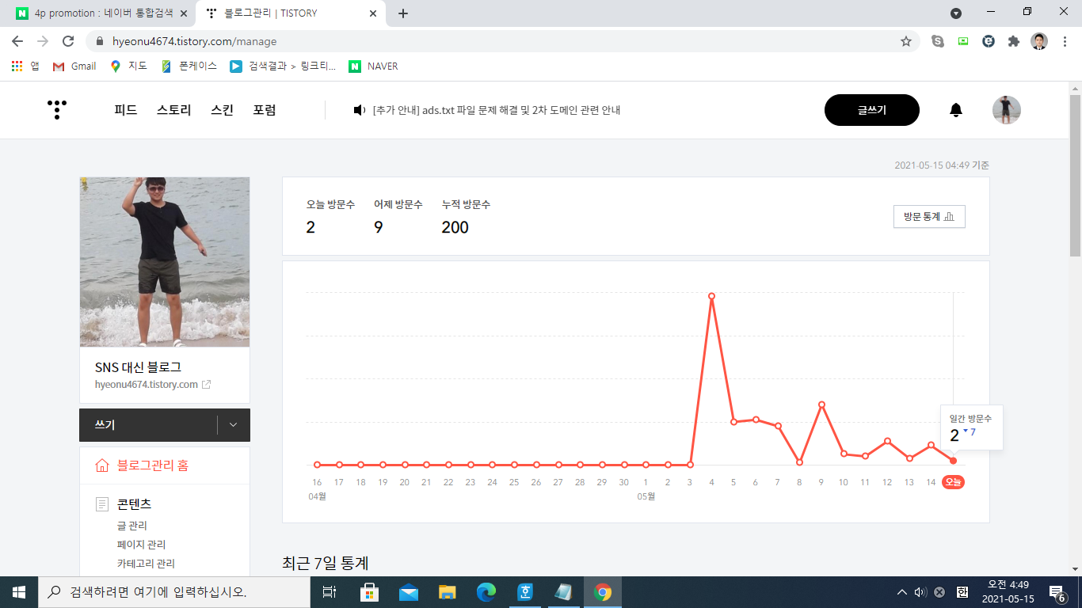1082x608 pixels.
Task: Bookmark this page with star icon
Action: (906, 41)
